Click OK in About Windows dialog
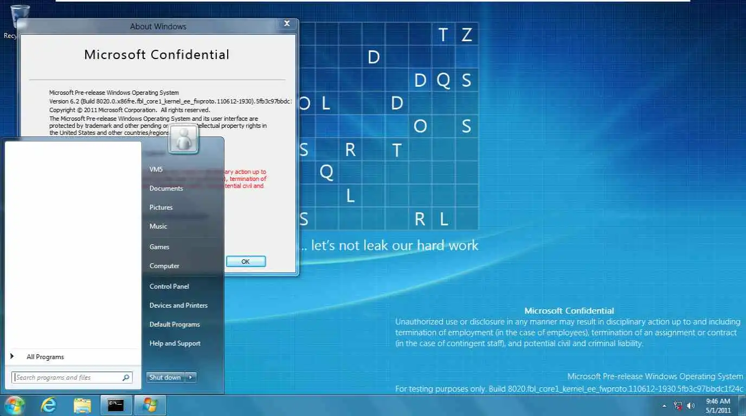Screen dimensions: 746x416 pos(246,262)
